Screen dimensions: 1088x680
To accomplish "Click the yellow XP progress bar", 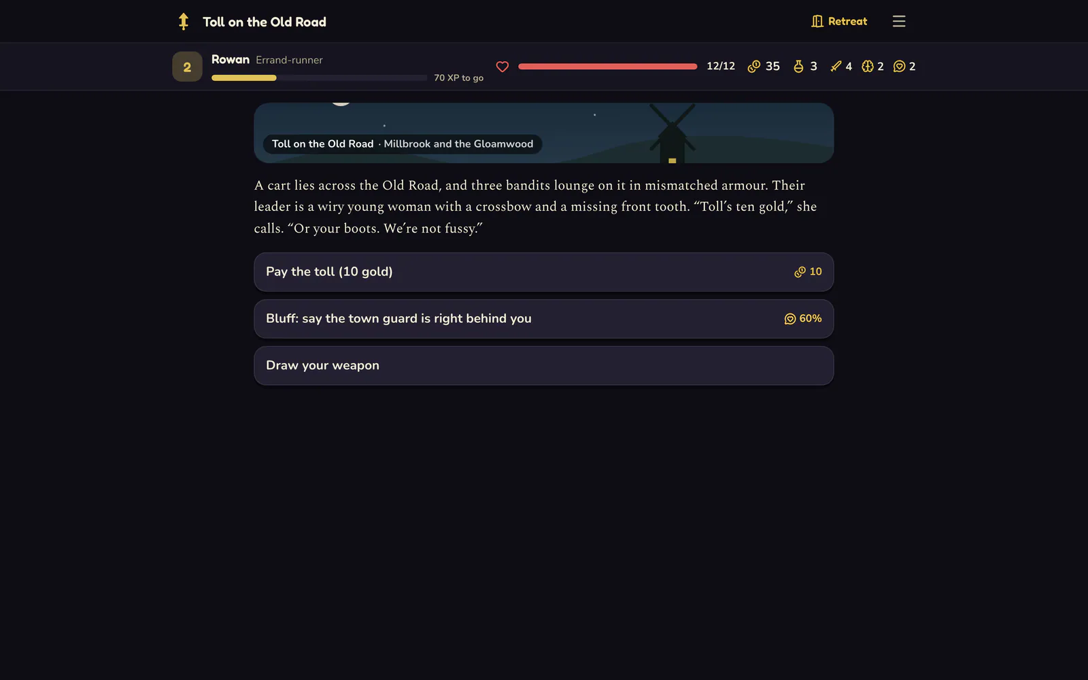I will coord(320,78).
